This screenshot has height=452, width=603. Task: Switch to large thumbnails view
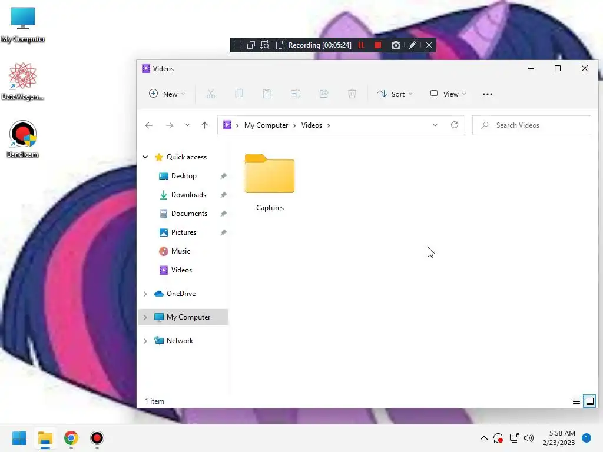[589, 401]
